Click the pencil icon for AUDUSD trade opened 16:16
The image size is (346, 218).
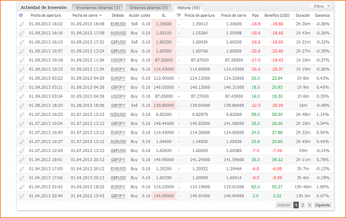(22, 33)
